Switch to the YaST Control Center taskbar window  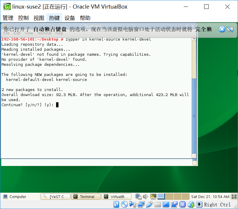coord(55,197)
